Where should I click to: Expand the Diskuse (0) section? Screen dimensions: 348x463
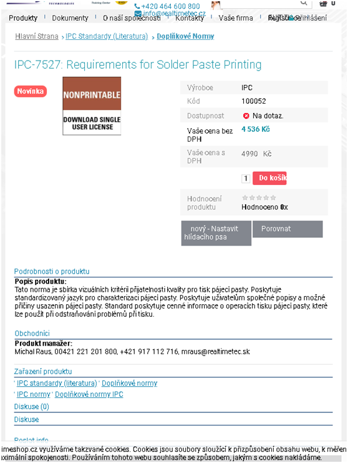(x=32, y=407)
